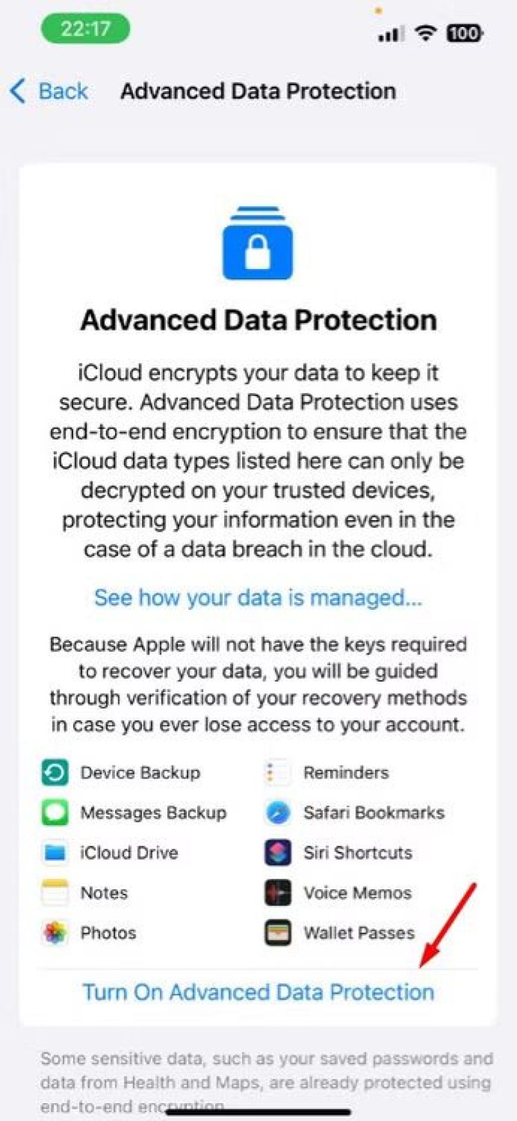Tap the Wi-Fi status icon

tap(427, 33)
